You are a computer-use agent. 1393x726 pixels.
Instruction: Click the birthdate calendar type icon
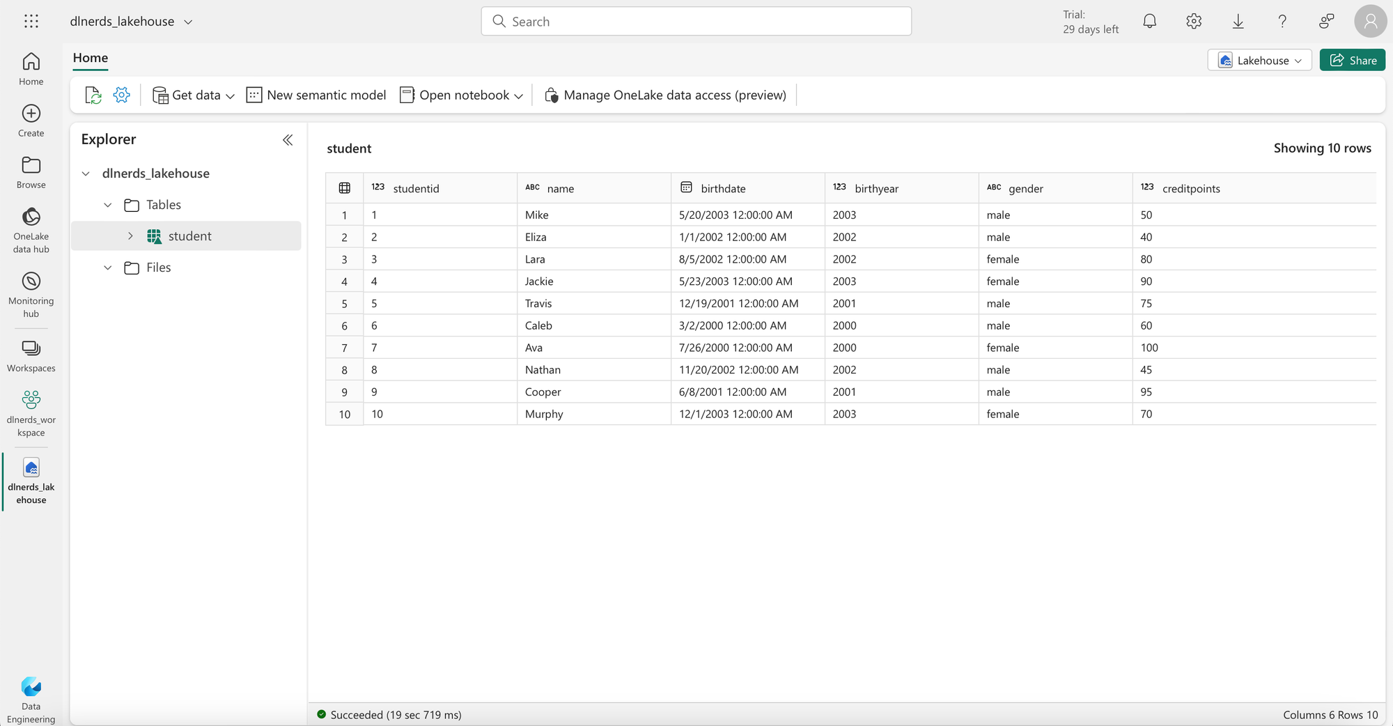click(686, 187)
